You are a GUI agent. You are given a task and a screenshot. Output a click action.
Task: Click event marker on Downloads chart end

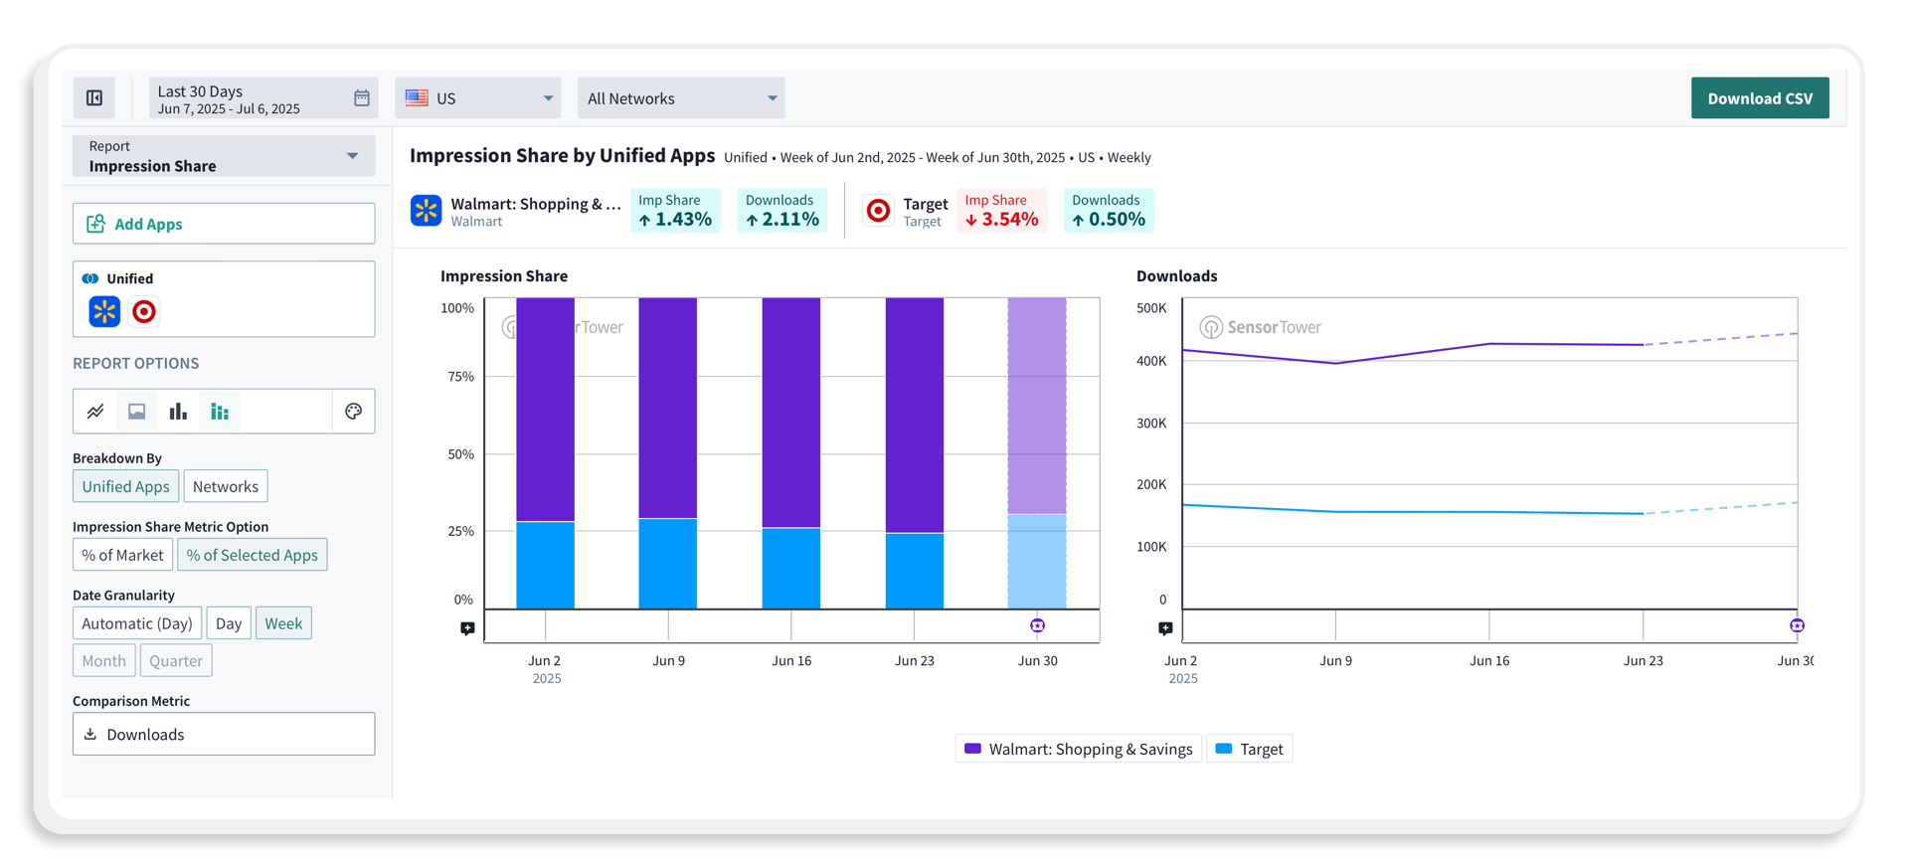click(x=1797, y=625)
